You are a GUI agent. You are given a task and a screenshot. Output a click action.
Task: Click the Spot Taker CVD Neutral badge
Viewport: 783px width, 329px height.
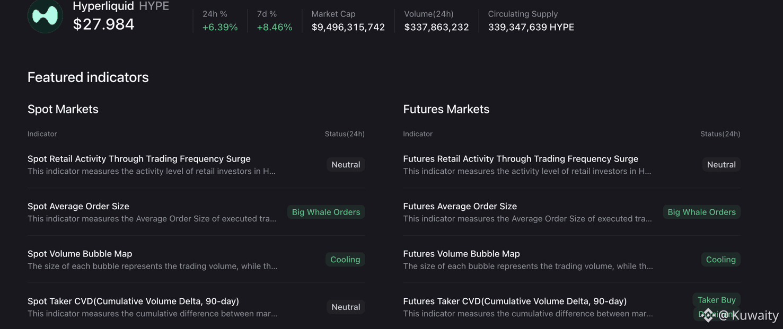[346, 307]
